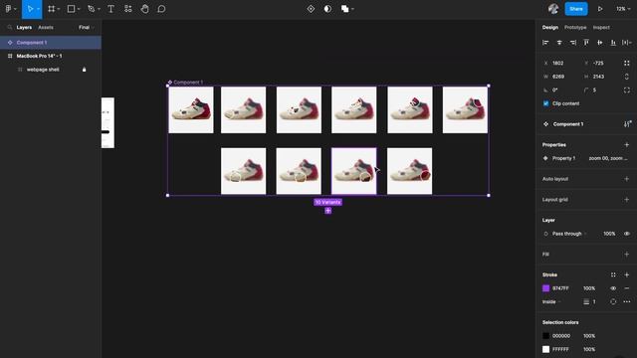Click the resize-to-fit icon next to rotation
Image resolution: width=637 pixels, height=358 pixels.
point(627,63)
